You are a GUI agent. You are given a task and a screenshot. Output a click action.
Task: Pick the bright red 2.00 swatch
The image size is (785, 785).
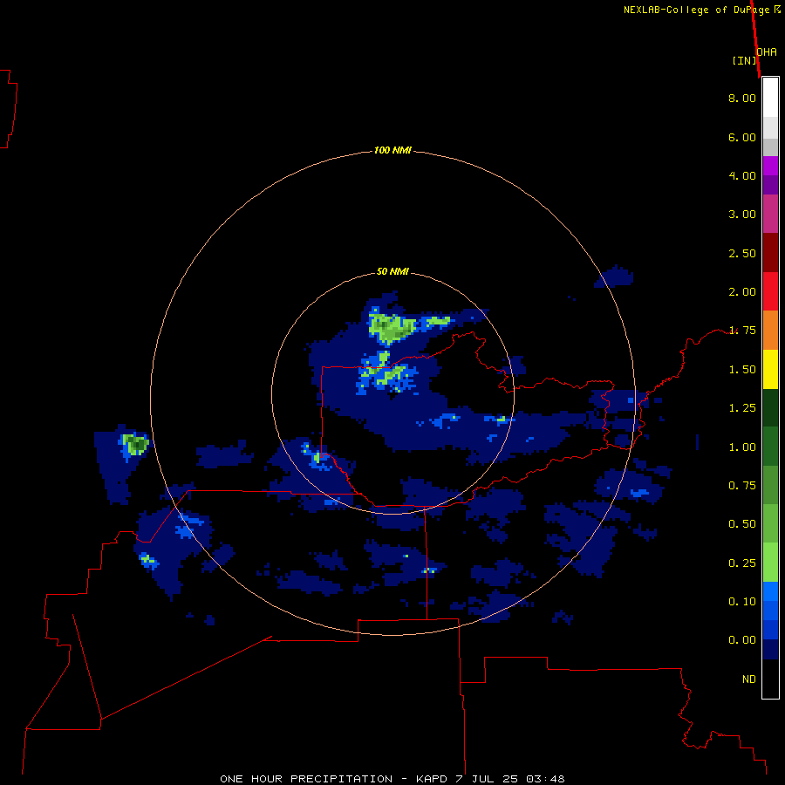(770, 291)
